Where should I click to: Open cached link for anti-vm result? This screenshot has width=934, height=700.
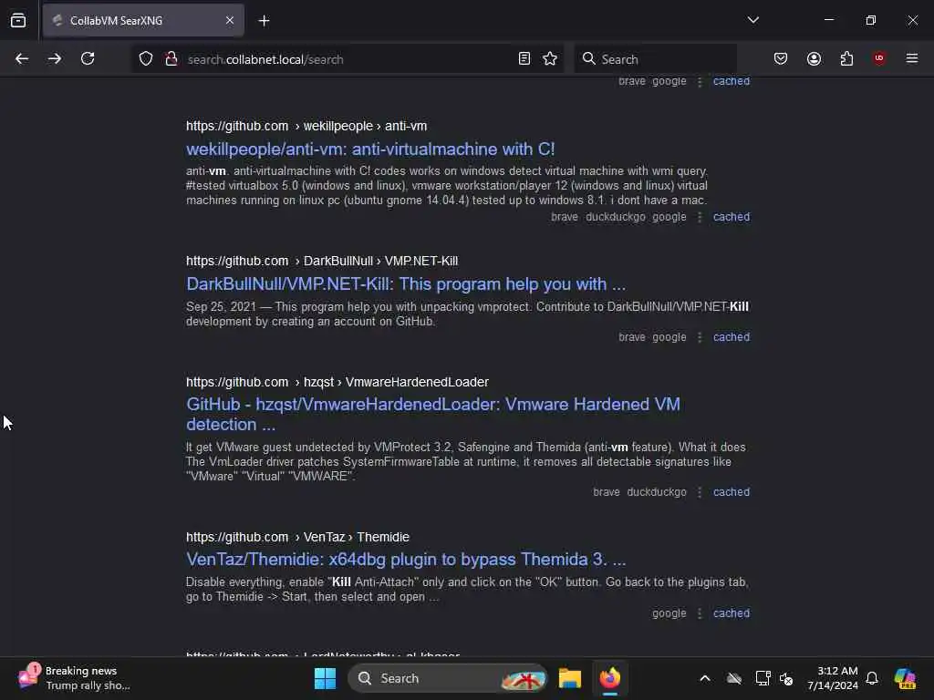(x=732, y=217)
